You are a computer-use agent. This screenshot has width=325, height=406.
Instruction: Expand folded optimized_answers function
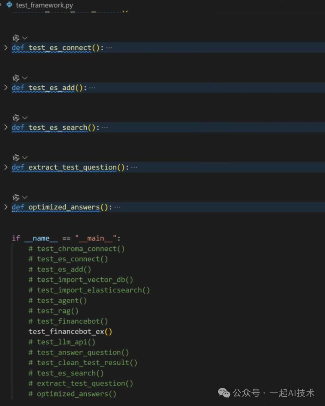tap(6, 207)
